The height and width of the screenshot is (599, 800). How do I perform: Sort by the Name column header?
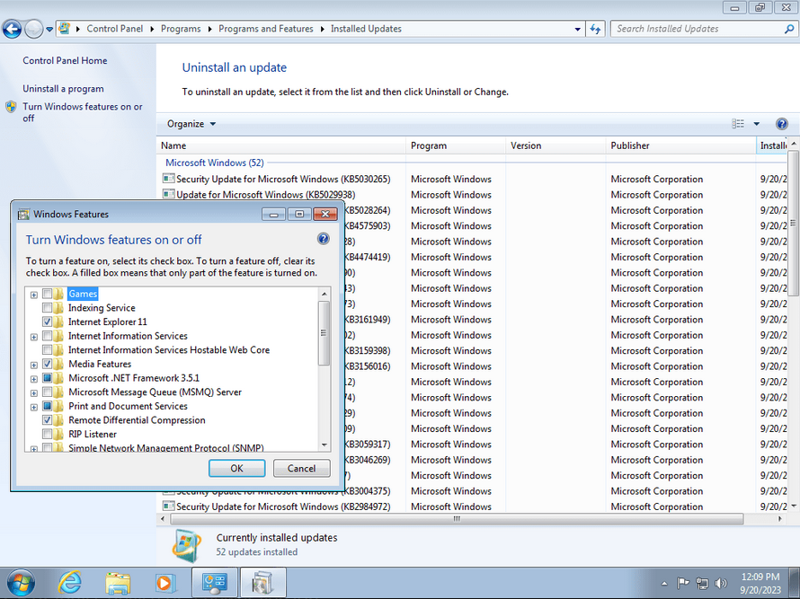pyautogui.click(x=281, y=145)
